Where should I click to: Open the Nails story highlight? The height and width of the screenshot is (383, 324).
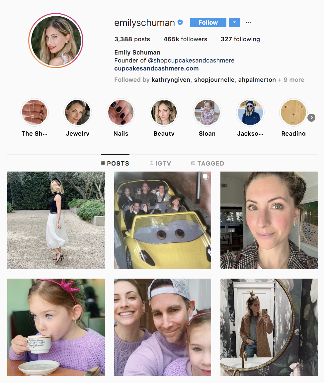(121, 113)
